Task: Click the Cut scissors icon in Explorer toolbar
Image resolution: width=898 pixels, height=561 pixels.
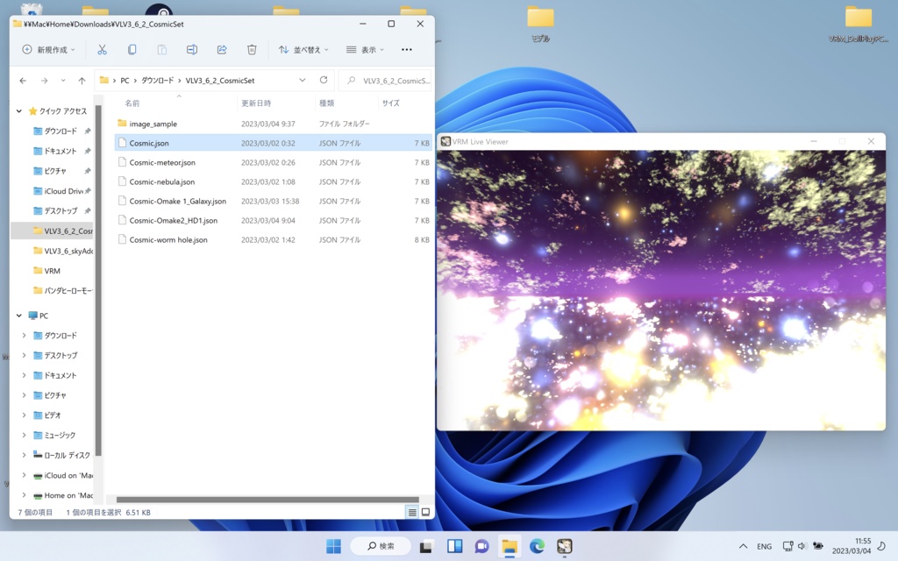Action: pos(102,50)
